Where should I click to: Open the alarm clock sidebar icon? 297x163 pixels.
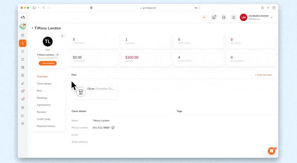pyautogui.click(x=23, y=59)
